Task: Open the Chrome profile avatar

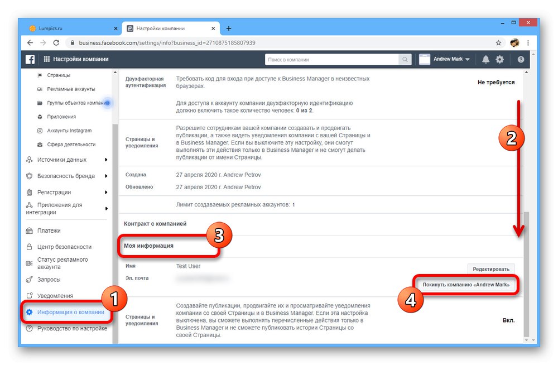Action: [514, 43]
